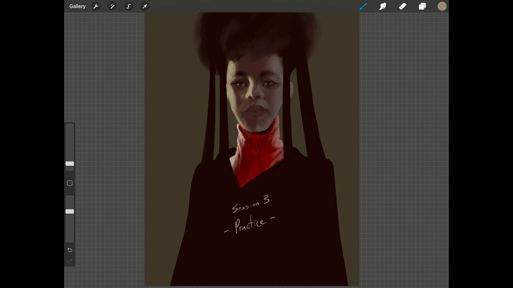This screenshot has width=513, height=288.
Task: Return to the Gallery
Action: click(x=77, y=6)
